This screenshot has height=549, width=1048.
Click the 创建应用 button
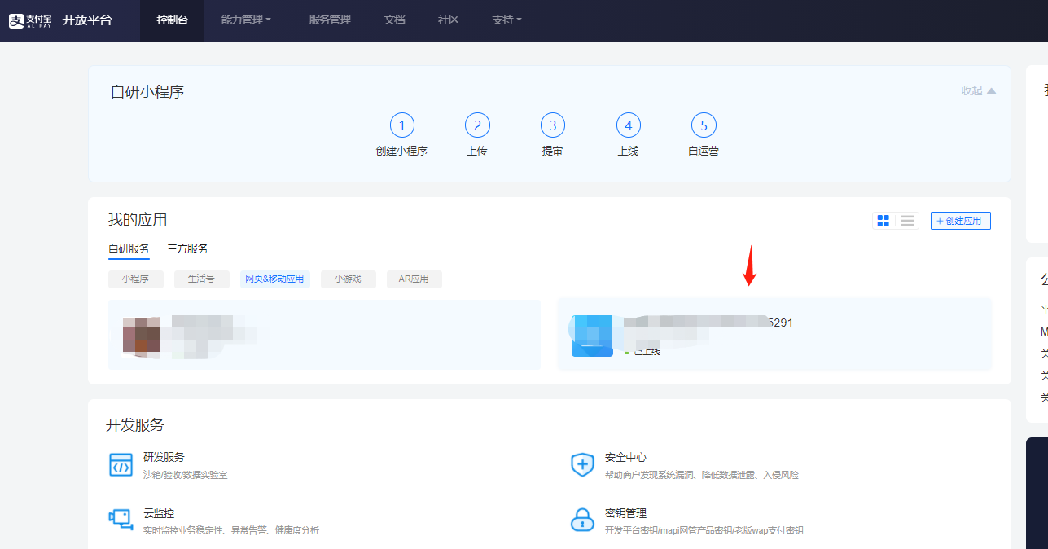961,221
